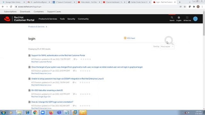Open the Containers top menu item
Image resolution: width=205 pixels, height=115 pixels.
pyautogui.click(x=39, y=11)
